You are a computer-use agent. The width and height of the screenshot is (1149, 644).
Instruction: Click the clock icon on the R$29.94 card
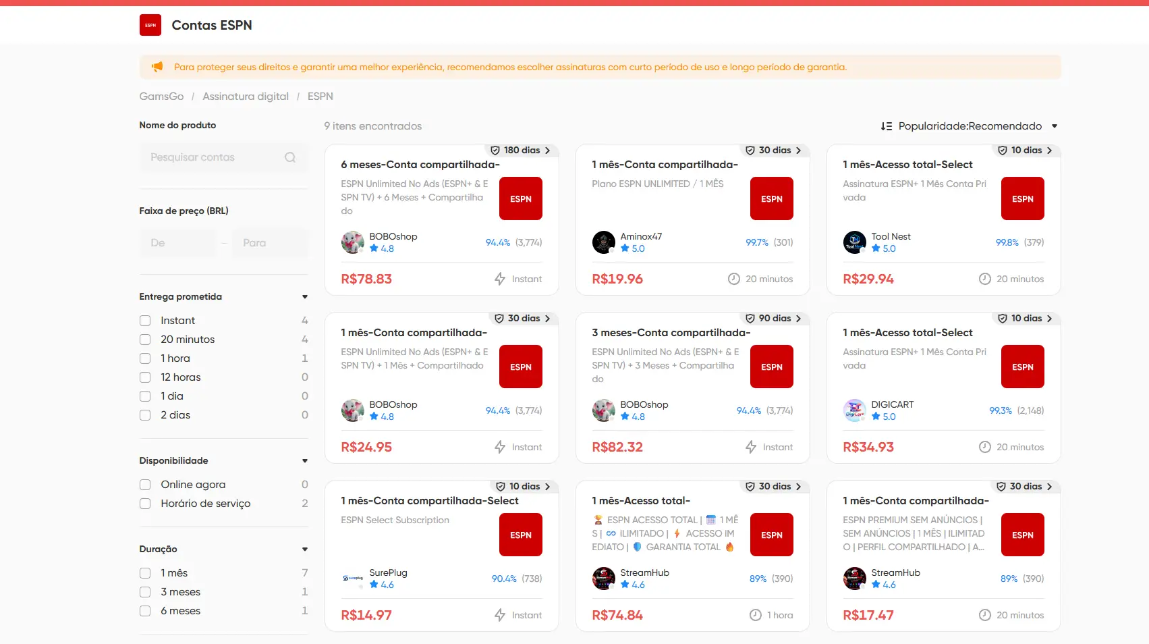coord(985,279)
